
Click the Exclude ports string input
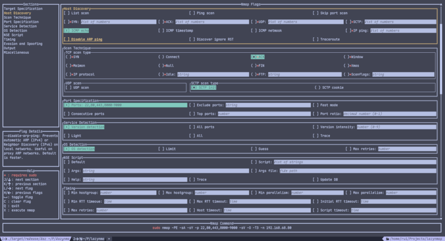click(268, 105)
